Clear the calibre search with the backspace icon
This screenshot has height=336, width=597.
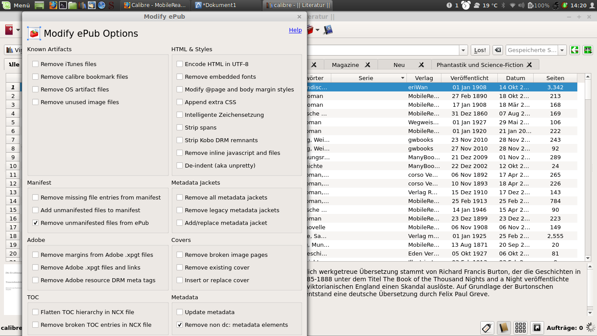pos(497,50)
